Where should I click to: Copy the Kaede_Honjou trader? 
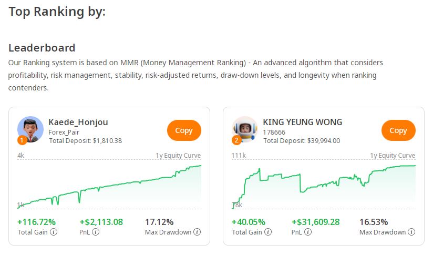click(x=184, y=130)
